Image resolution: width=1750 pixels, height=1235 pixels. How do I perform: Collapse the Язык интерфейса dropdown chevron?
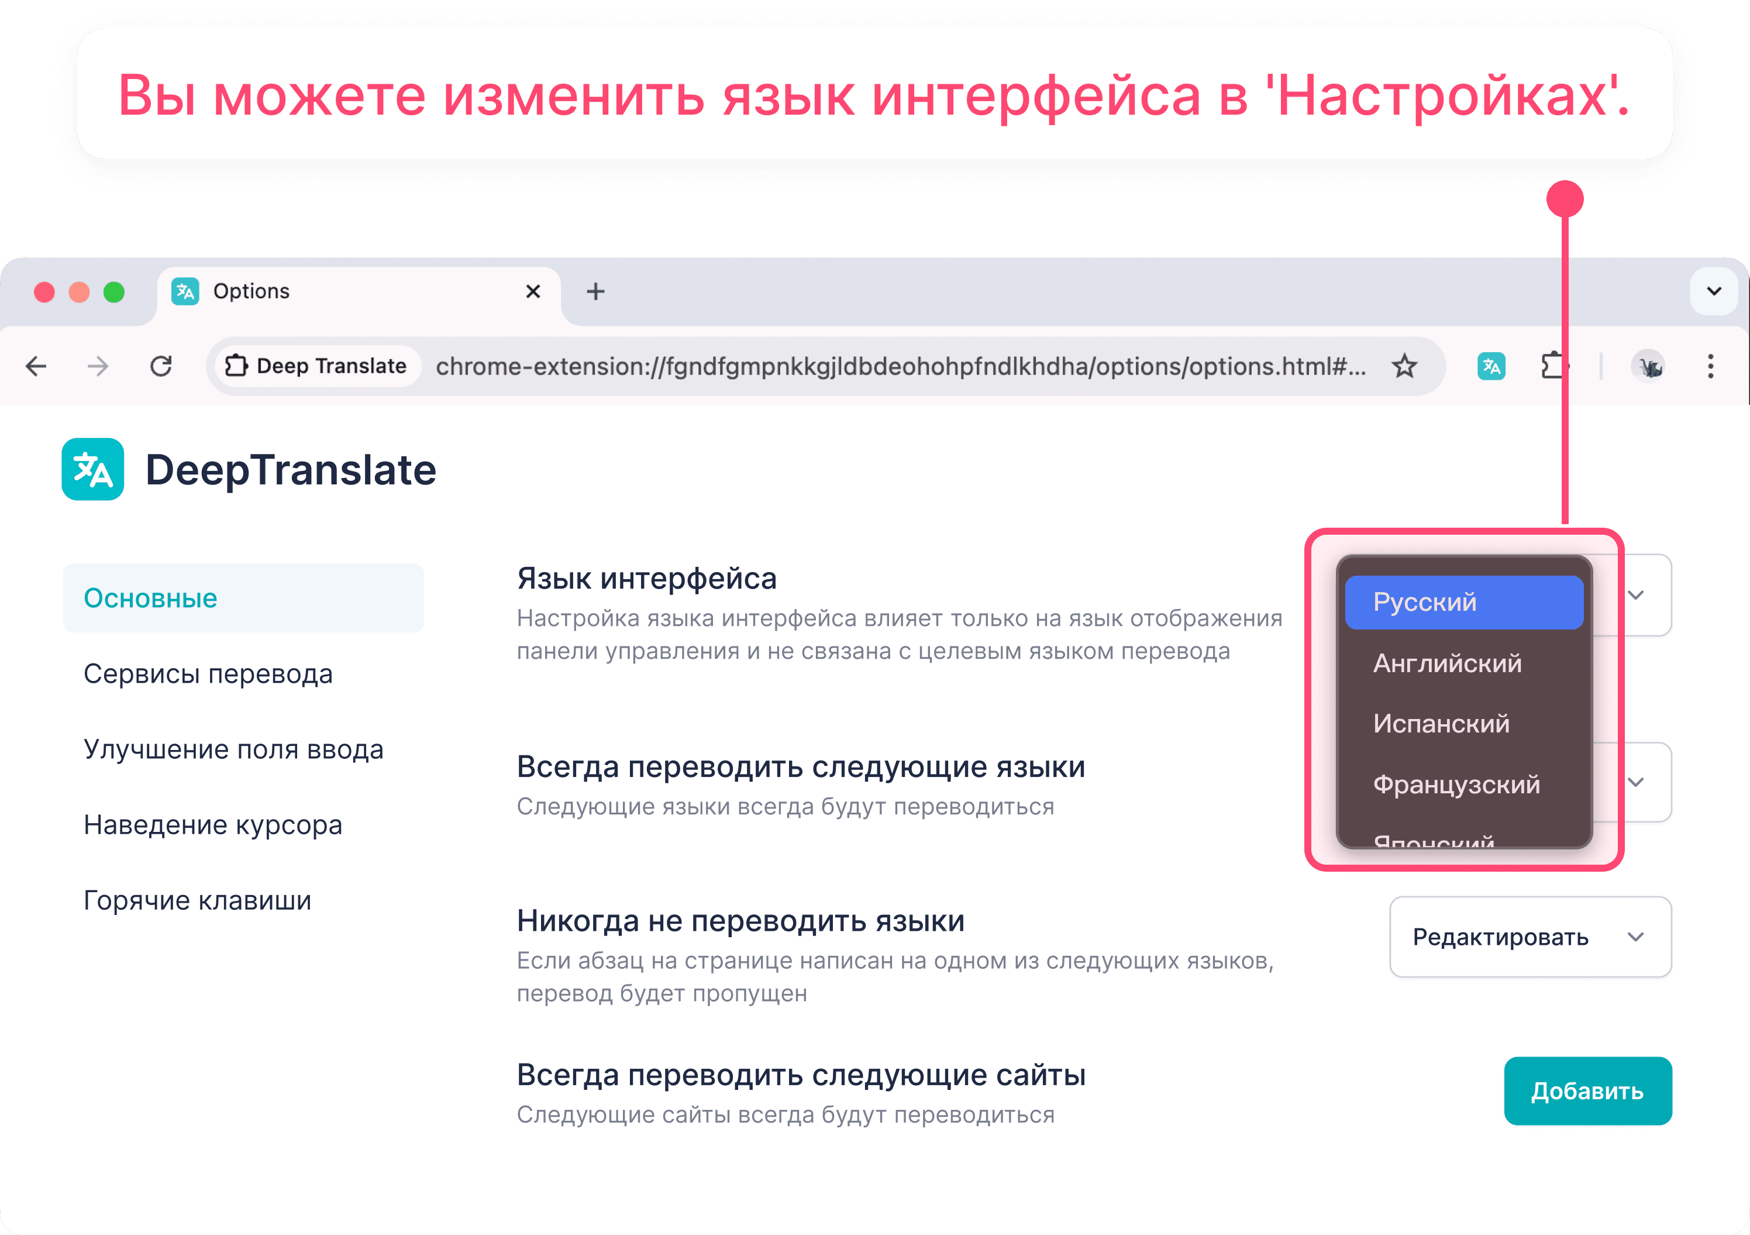[x=1637, y=594]
